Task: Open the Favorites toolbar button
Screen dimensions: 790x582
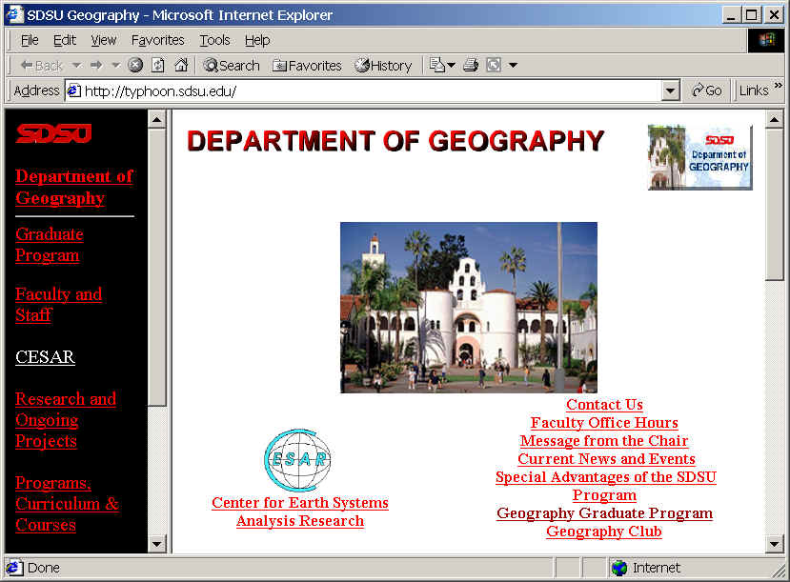Action: (x=307, y=66)
